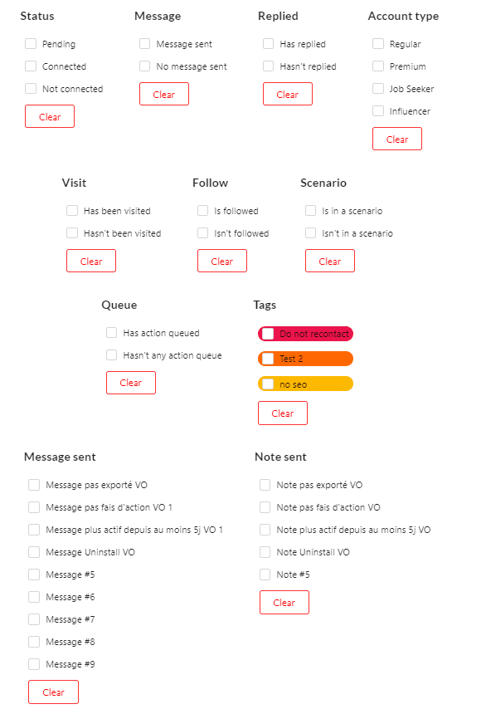
Task: Toggle the red Do not recontact tag
Action: click(305, 334)
